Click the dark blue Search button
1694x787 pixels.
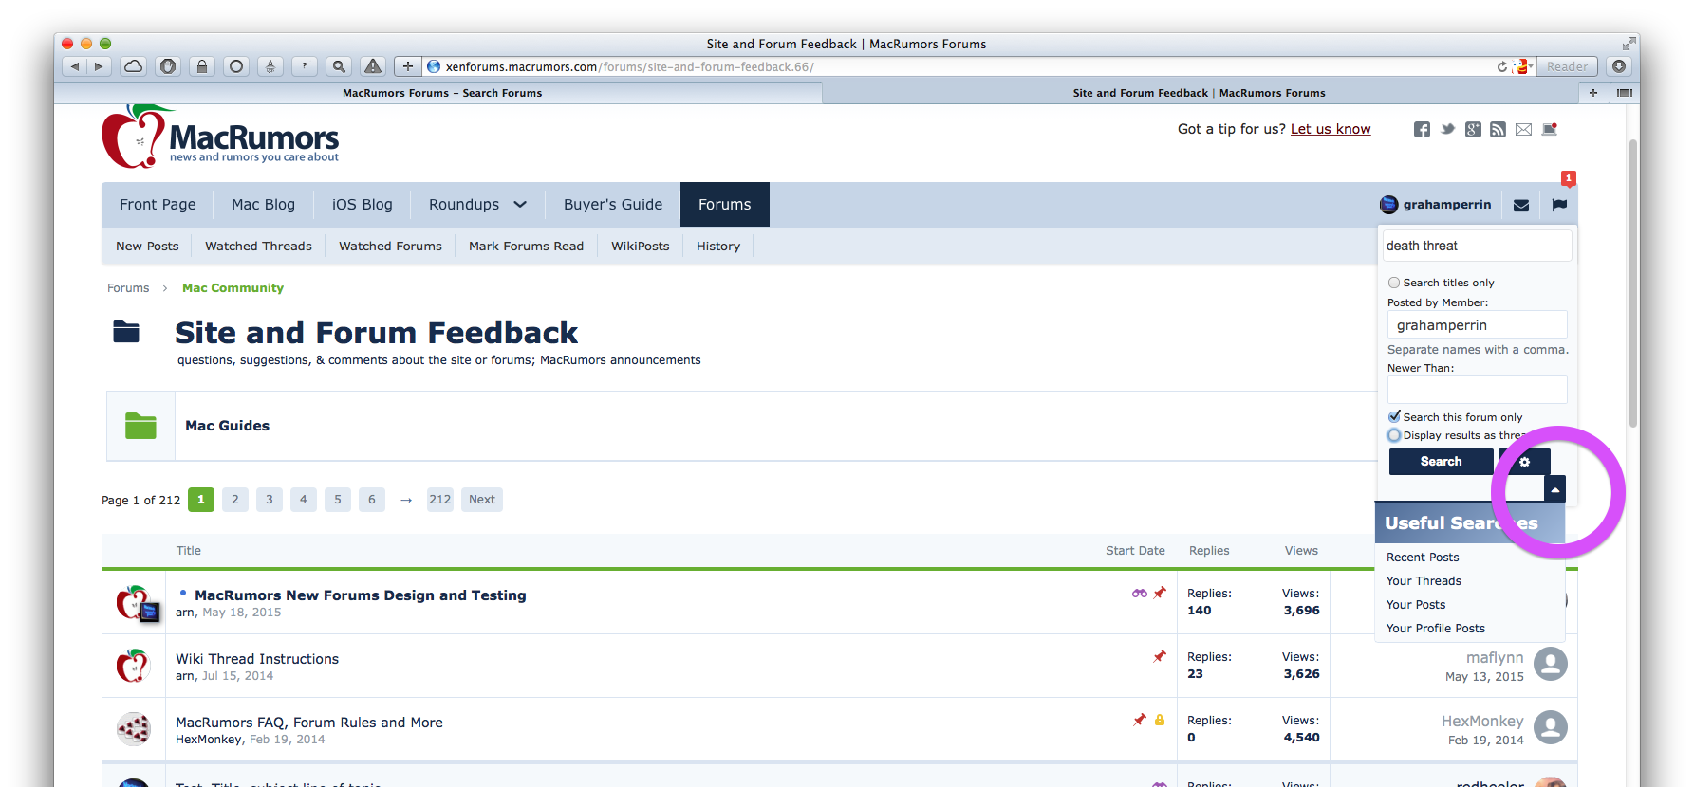pos(1441,462)
